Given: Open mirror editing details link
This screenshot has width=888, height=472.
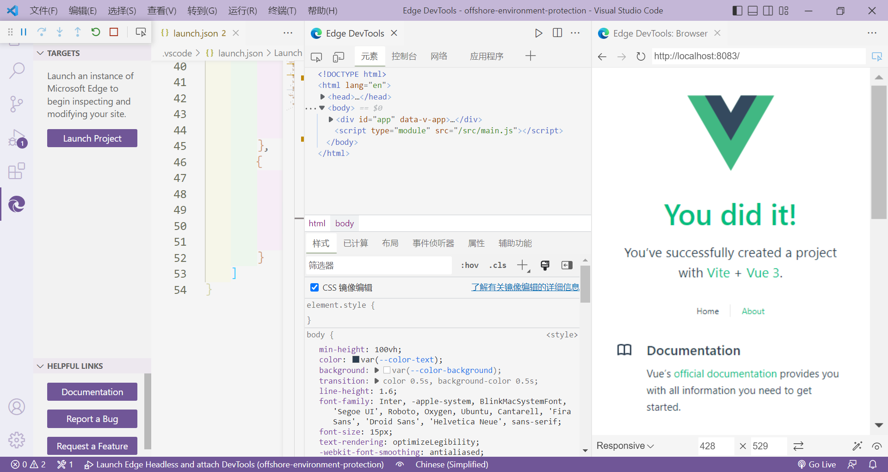Looking at the screenshot, I should click(x=525, y=287).
